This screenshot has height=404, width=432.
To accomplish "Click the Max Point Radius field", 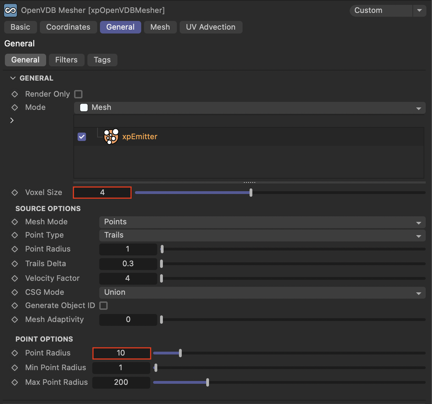I will pyautogui.click(x=121, y=382).
